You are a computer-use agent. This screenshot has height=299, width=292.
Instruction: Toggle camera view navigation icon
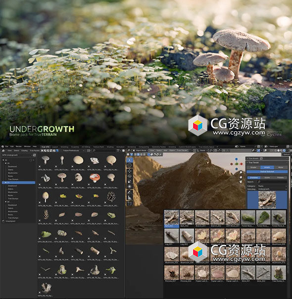point(241,181)
